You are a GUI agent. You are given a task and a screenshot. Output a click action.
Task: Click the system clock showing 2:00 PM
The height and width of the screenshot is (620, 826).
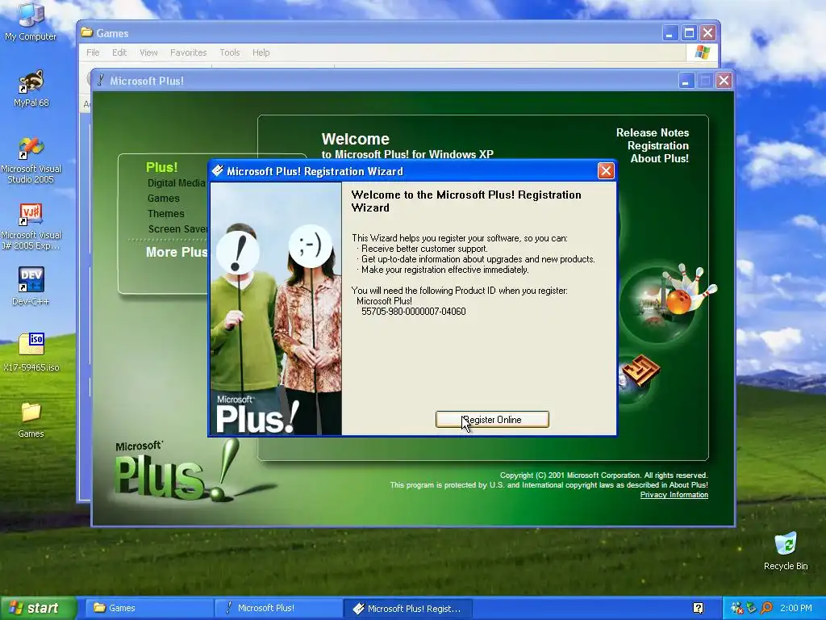point(796,608)
